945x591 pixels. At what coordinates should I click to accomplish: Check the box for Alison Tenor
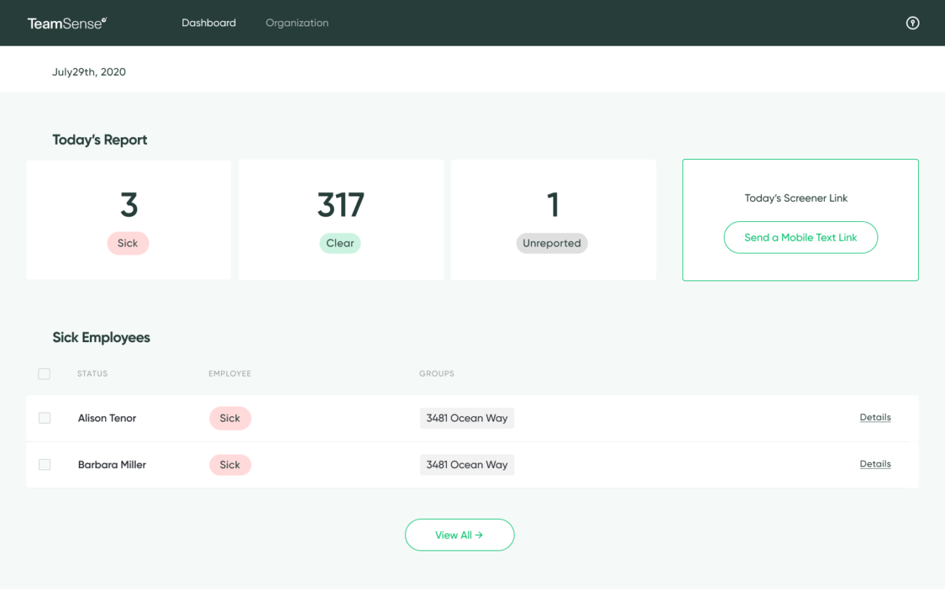coord(44,418)
